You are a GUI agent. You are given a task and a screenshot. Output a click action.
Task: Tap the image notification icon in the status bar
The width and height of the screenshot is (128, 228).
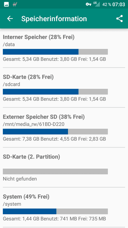coord(6,4)
